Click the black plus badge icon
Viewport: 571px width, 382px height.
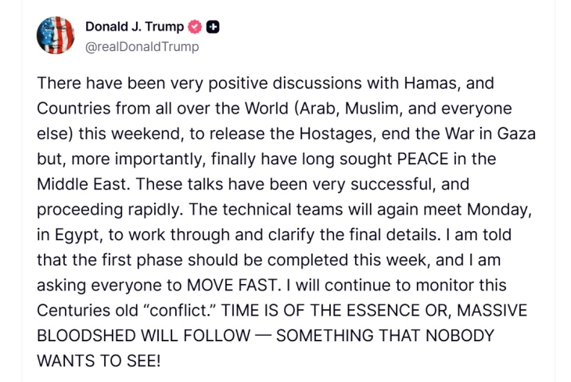click(213, 27)
